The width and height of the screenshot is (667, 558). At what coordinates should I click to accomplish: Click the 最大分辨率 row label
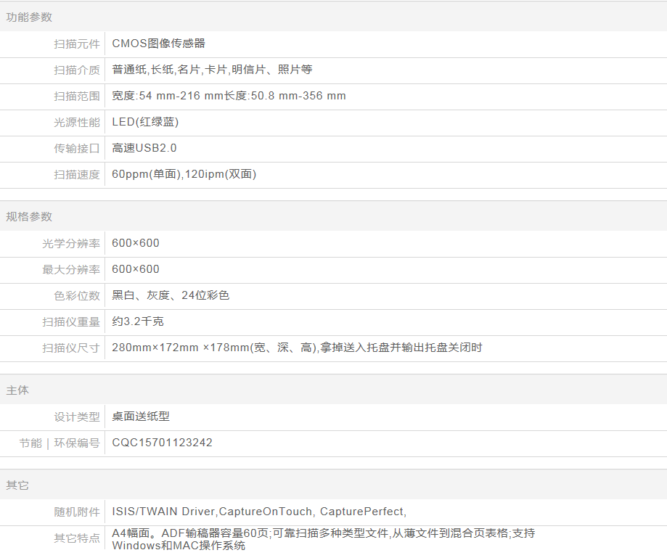70,269
